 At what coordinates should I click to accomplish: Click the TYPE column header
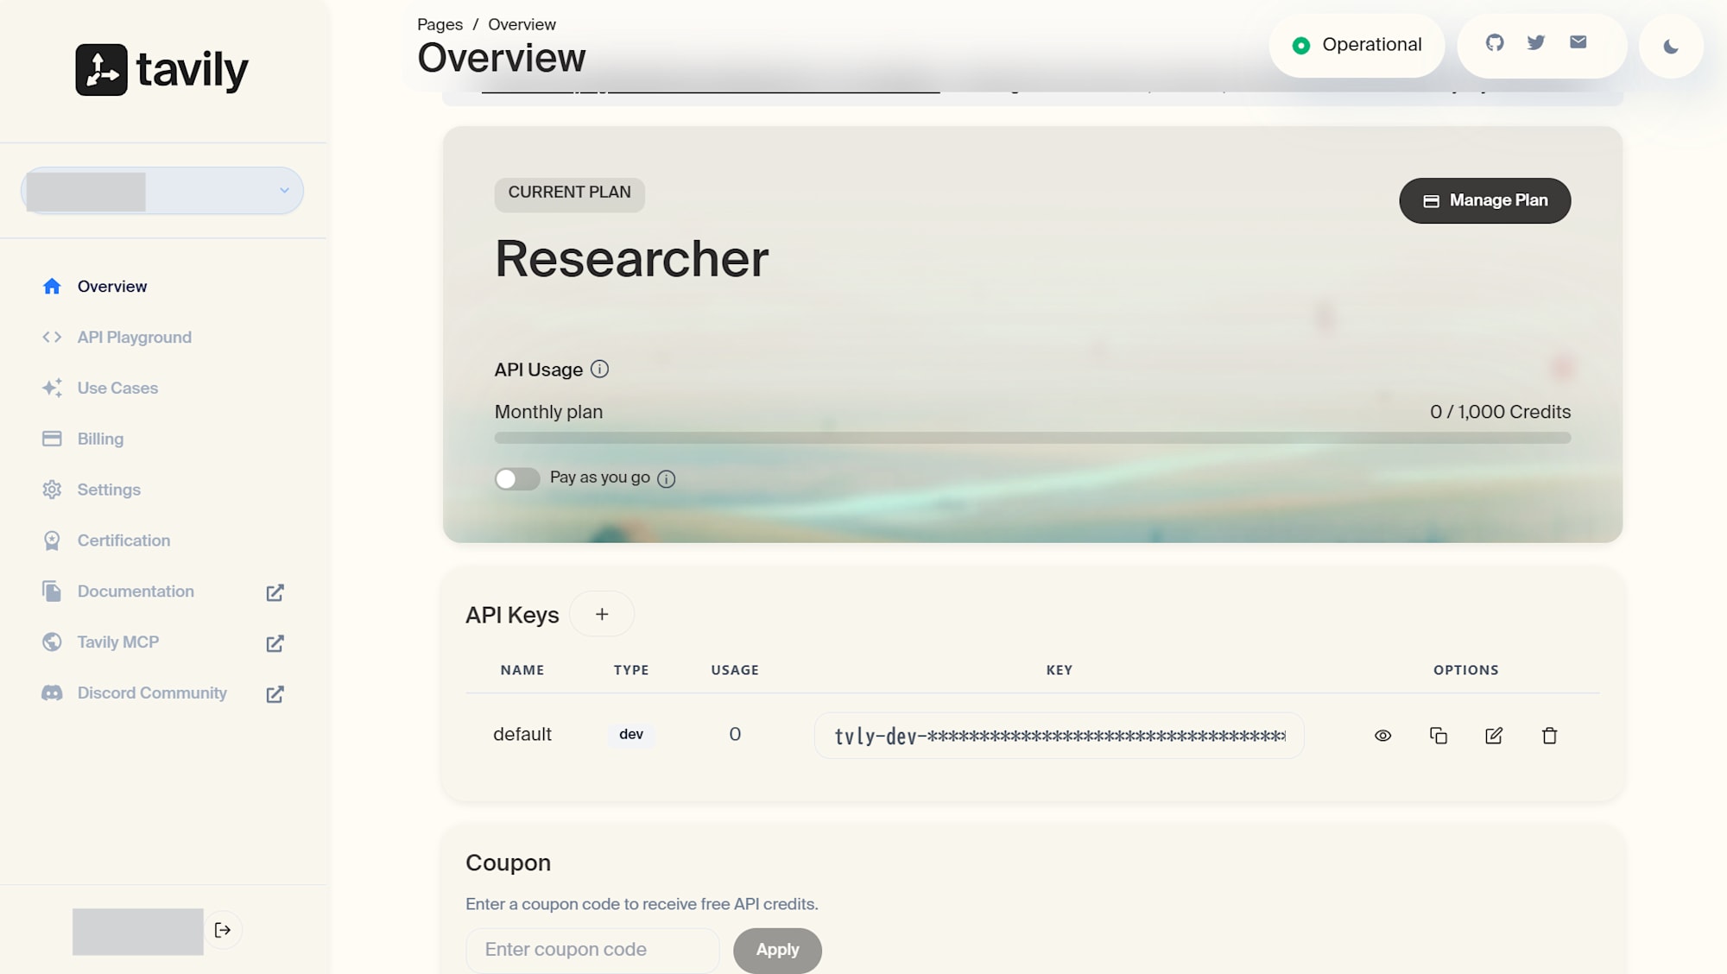coord(631,670)
